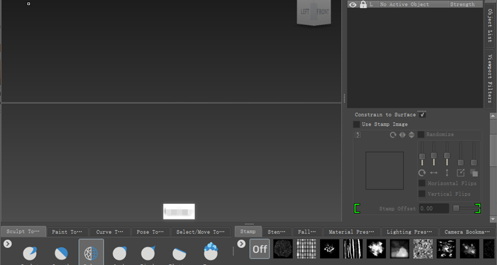Click properties scrollbar up arrow
497x265 pixels.
click(x=493, y=116)
